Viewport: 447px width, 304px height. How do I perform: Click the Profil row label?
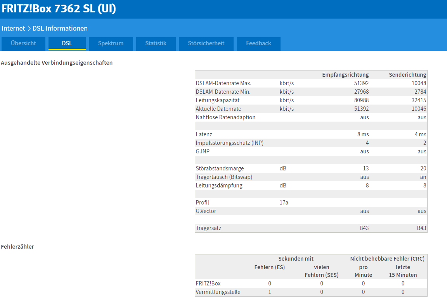(202, 203)
